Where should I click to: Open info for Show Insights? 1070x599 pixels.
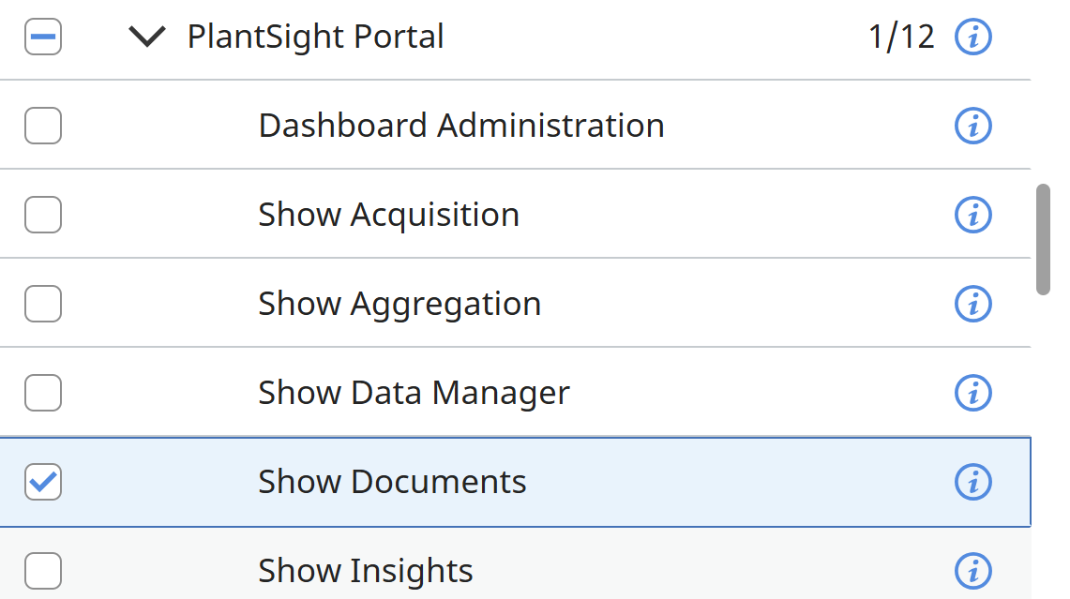pos(972,570)
